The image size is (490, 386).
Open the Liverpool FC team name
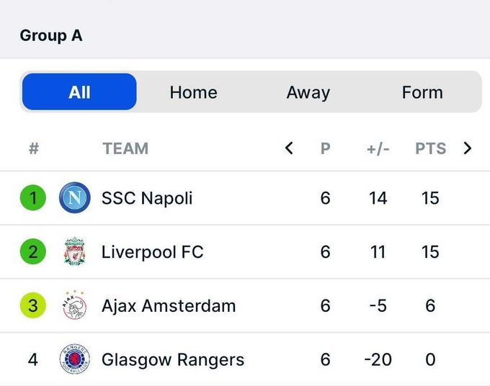point(153,252)
